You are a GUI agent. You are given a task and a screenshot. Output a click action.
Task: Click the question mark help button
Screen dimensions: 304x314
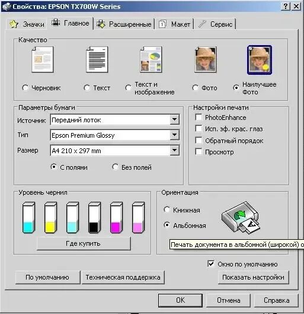[286, 7]
